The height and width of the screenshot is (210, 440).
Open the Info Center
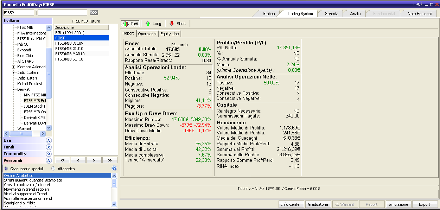coord(291,204)
